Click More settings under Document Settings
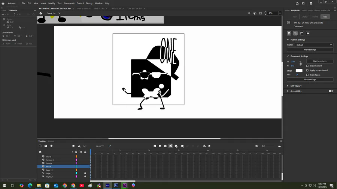The image size is (337, 189). pos(310,80)
